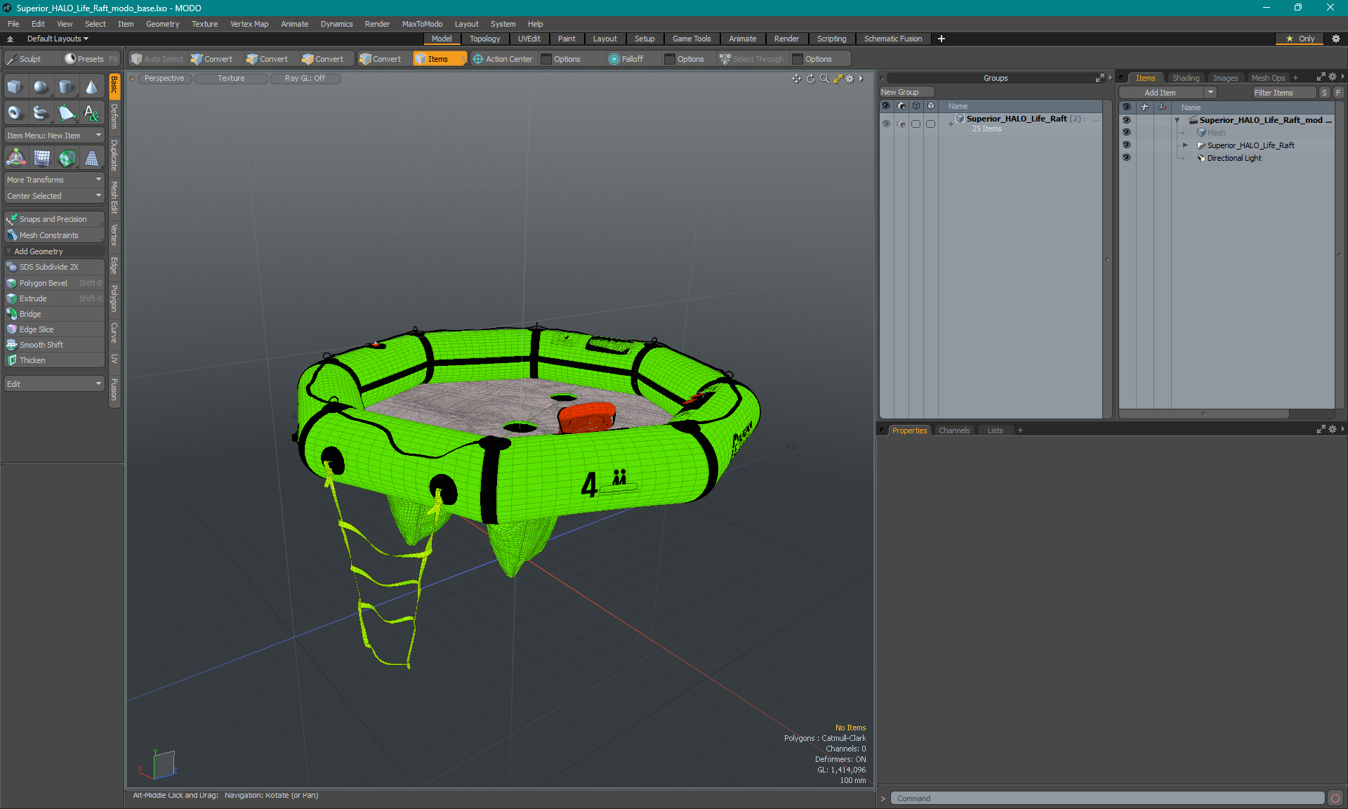Switch to Topology layout tab
The width and height of the screenshot is (1348, 809).
[484, 39]
